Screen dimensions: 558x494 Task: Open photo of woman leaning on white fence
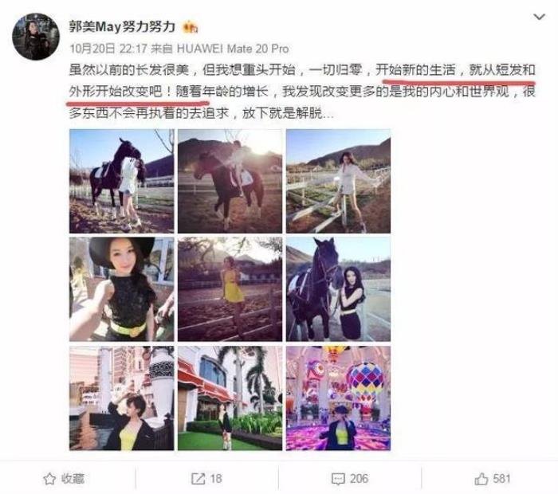(x=339, y=182)
